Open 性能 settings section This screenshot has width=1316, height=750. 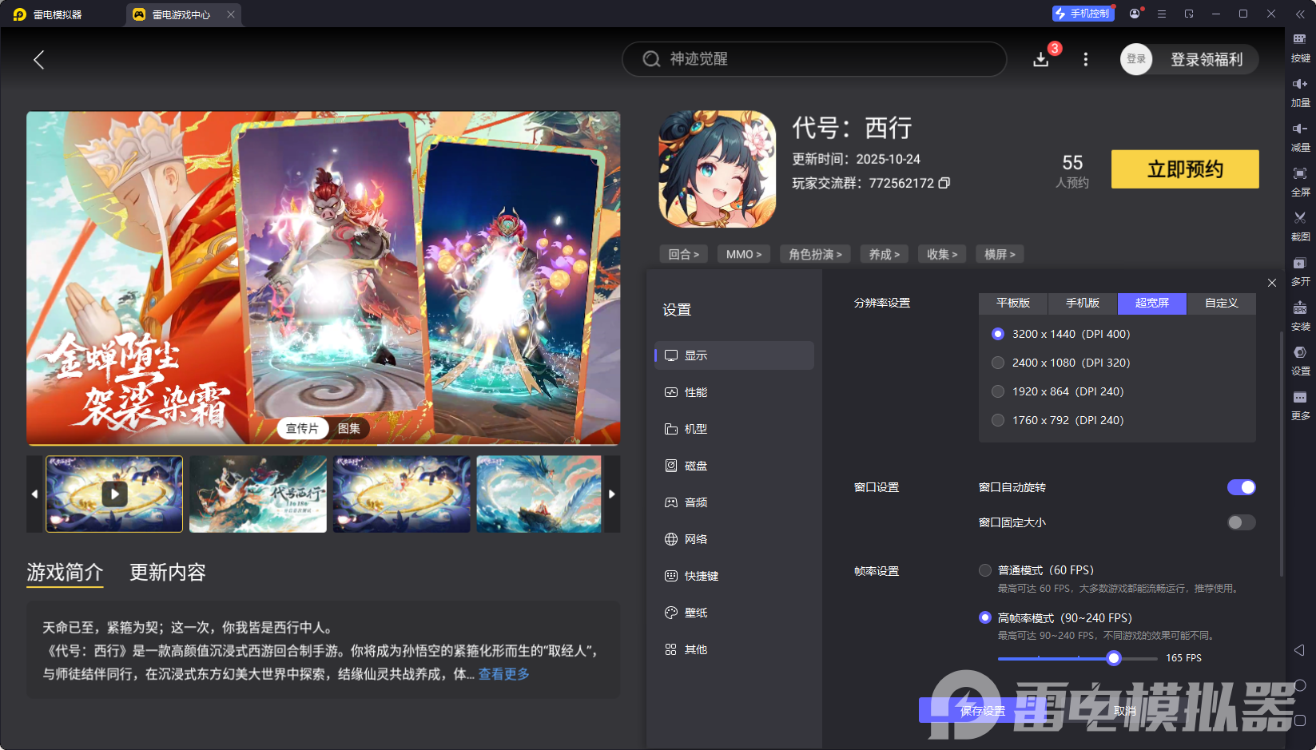pyautogui.click(x=734, y=392)
